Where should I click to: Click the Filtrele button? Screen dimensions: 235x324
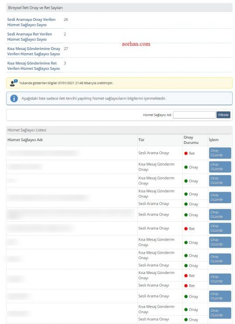[223, 115]
